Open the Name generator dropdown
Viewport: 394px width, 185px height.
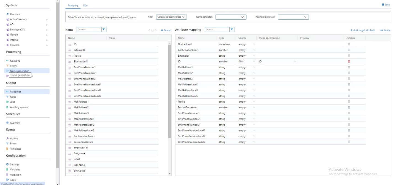point(231,17)
